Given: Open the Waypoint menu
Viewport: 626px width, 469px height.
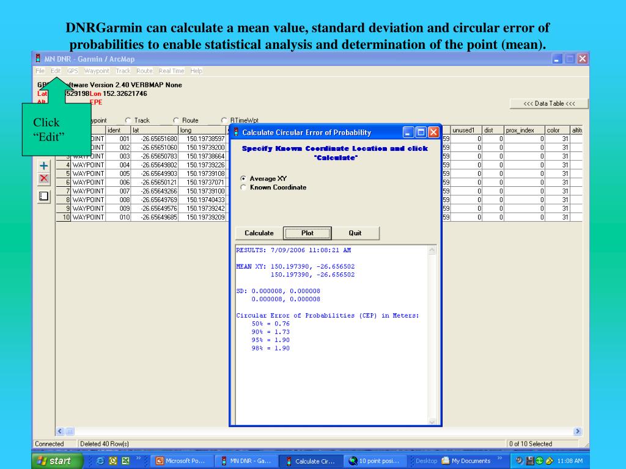Looking at the screenshot, I should pyautogui.click(x=97, y=71).
